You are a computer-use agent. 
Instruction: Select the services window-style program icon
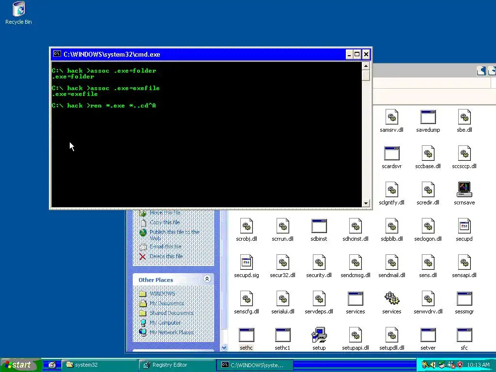(x=356, y=299)
